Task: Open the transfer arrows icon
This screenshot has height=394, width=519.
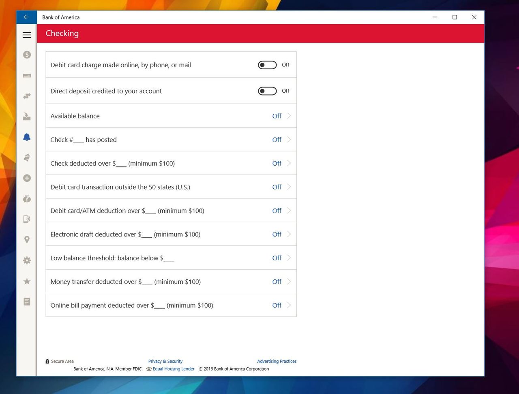Action: 27,96
